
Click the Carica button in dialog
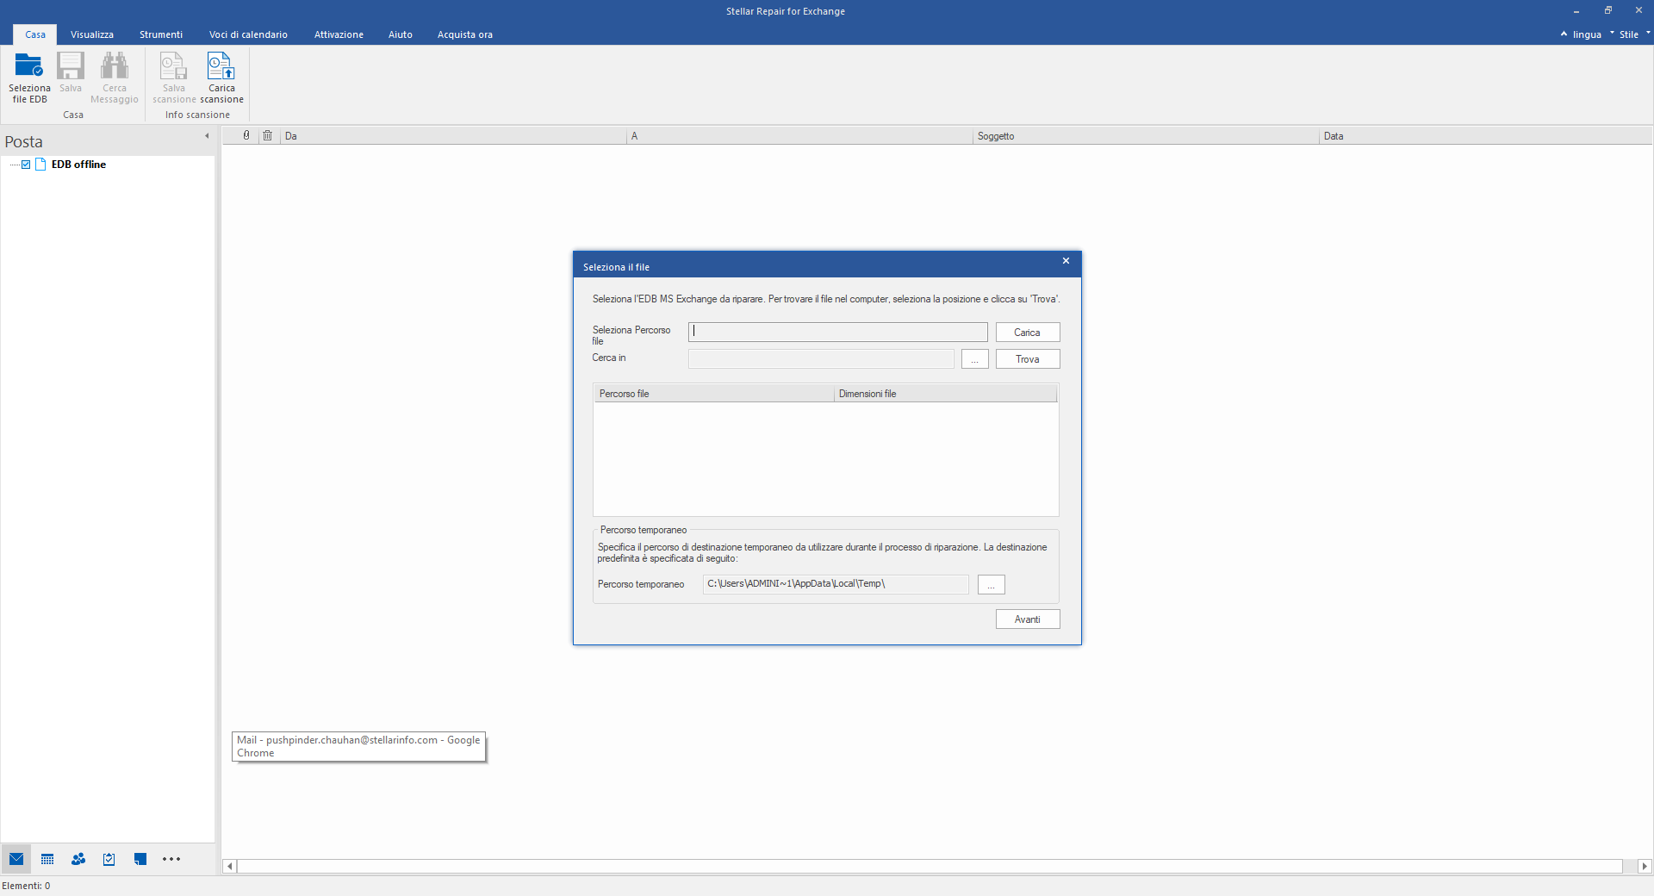pos(1028,333)
